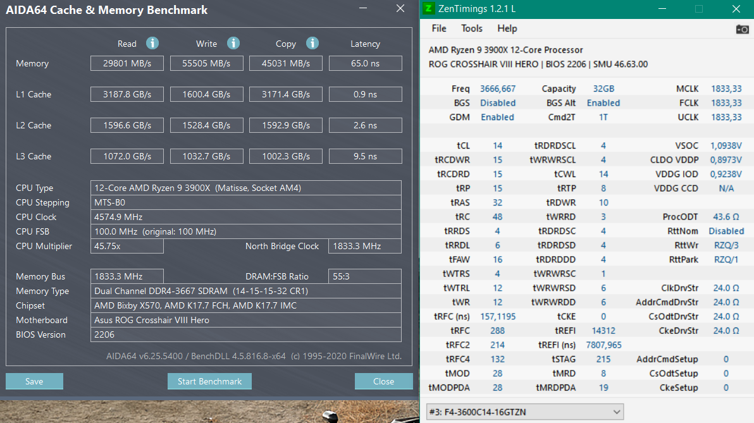Minimize the AIDA64 benchmark window

363,8
